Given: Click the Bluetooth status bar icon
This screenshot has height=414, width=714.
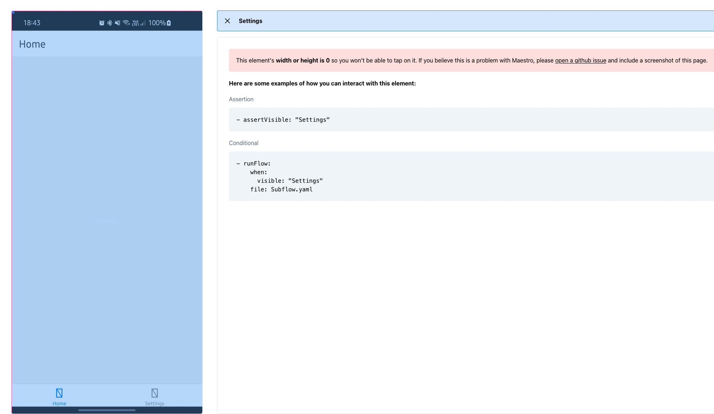Looking at the screenshot, I should pos(110,23).
